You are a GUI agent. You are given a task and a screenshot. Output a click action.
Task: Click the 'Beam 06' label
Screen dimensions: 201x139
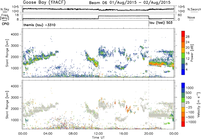pos(98,3)
